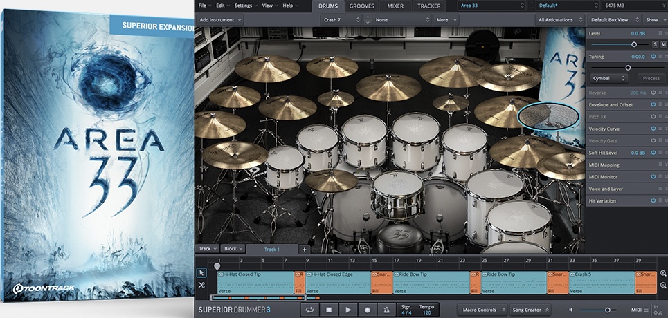668x318 pixels.
Task: Open the MIDI menu icon near volume
Action: pyautogui.click(x=646, y=310)
